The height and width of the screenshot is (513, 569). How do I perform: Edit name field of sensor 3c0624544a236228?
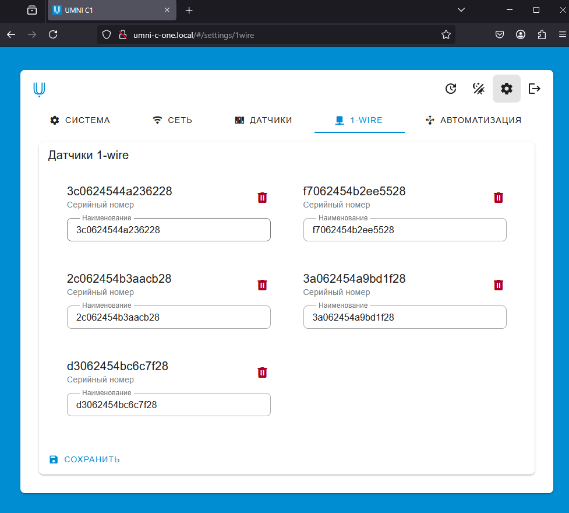tap(169, 230)
